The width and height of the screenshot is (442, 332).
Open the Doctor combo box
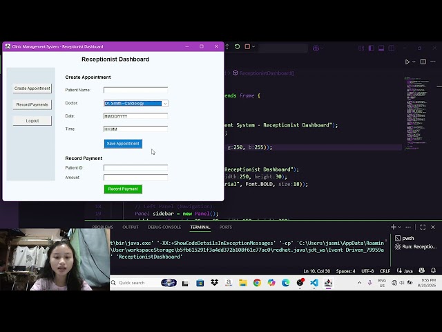click(135, 103)
